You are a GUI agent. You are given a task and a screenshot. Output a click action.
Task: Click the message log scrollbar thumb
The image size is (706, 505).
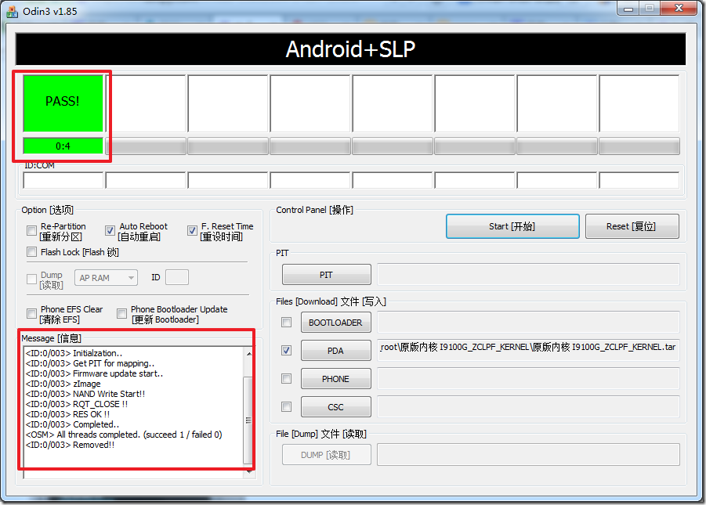(x=248, y=420)
